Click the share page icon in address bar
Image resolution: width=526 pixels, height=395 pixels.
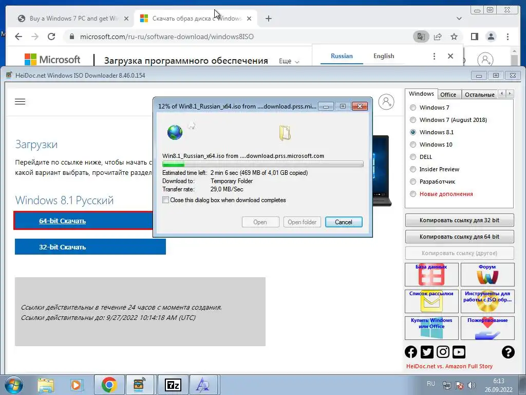click(x=438, y=37)
